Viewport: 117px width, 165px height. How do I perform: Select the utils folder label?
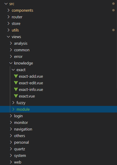pos(15,30)
